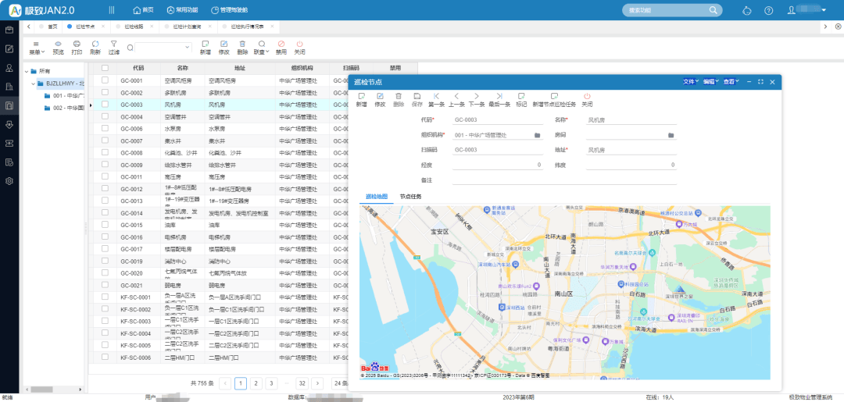Click 新增节点巡检任务 icon in dialog

[554, 96]
